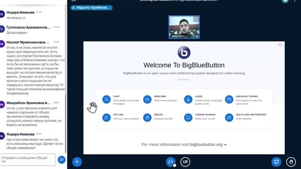Click the Webcams feature icon on slide
This screenshot has height=169, width=301.
pos(147,100)
